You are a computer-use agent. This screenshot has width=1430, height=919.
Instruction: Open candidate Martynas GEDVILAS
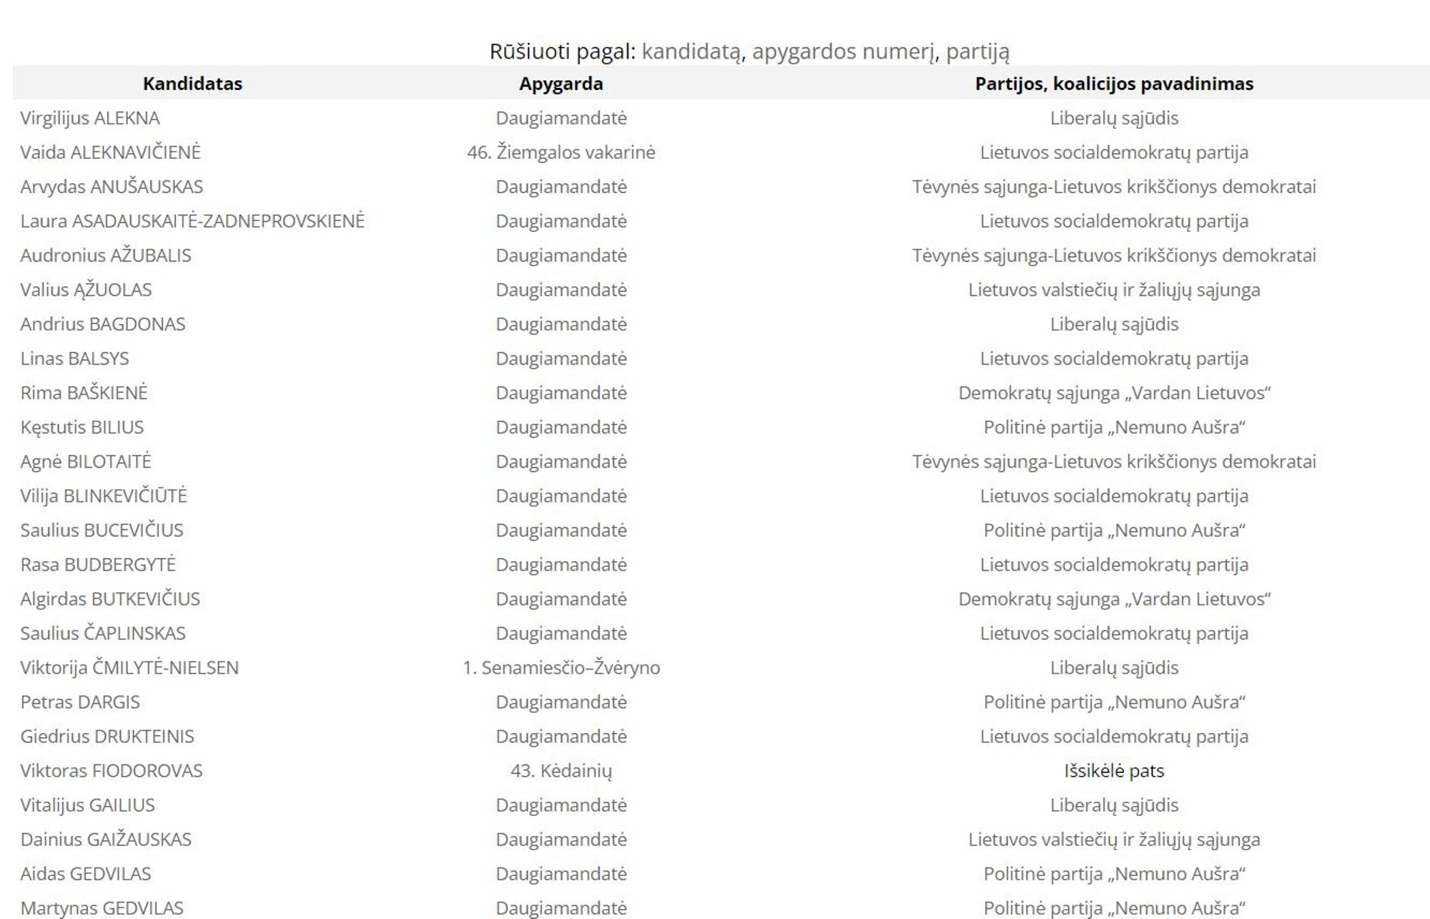pyautogui.click(x=102, y=908)
